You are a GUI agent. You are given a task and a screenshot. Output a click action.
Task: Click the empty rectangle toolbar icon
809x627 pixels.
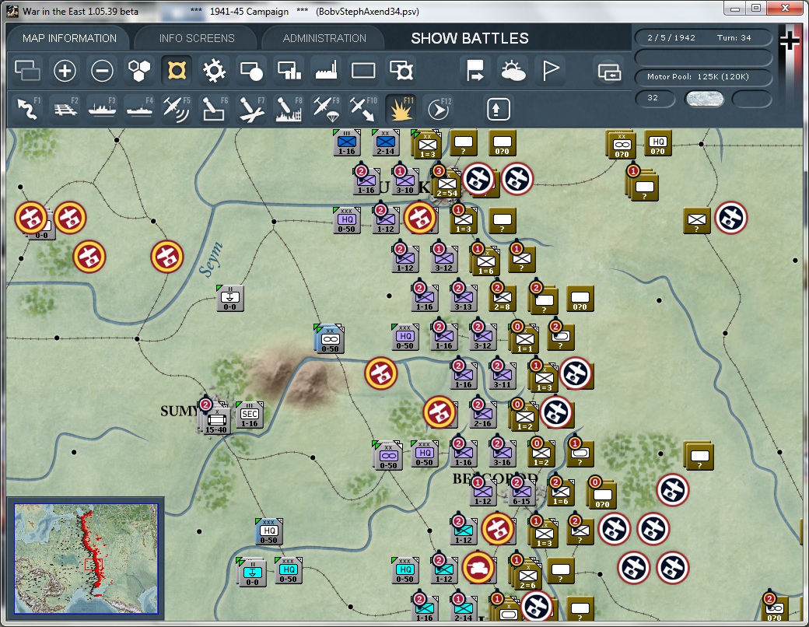[x=363, y=71]
